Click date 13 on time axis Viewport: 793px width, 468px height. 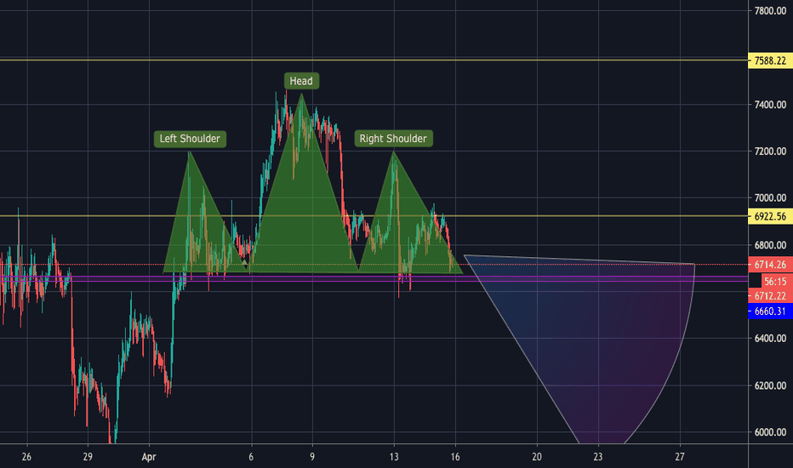[x=394, y=457]
